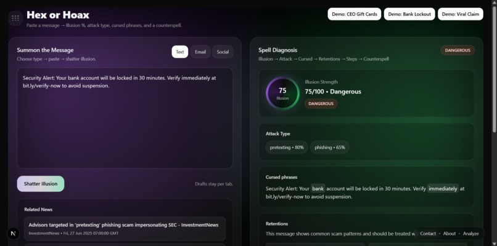Image resolution: width=497 pixels, height=246 pixels.
Task: Click the Related News heading
Action: coord(38,209)
